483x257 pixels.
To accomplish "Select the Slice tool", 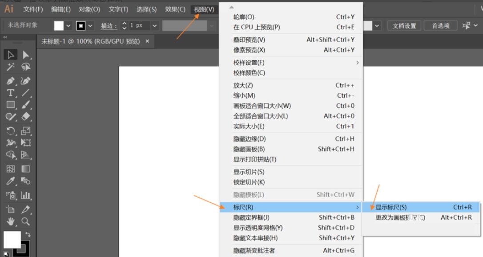I will pos(25,210).
